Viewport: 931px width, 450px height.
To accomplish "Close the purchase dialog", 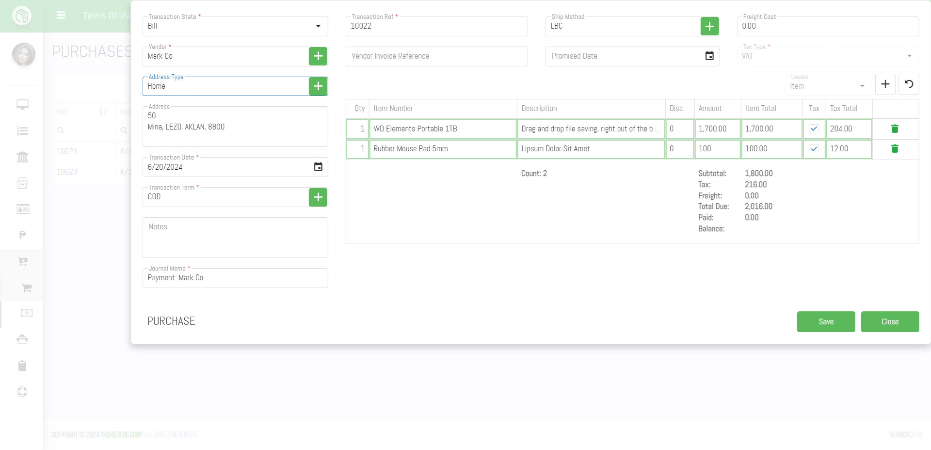I will pyautogui.click(x=890, y=322).
